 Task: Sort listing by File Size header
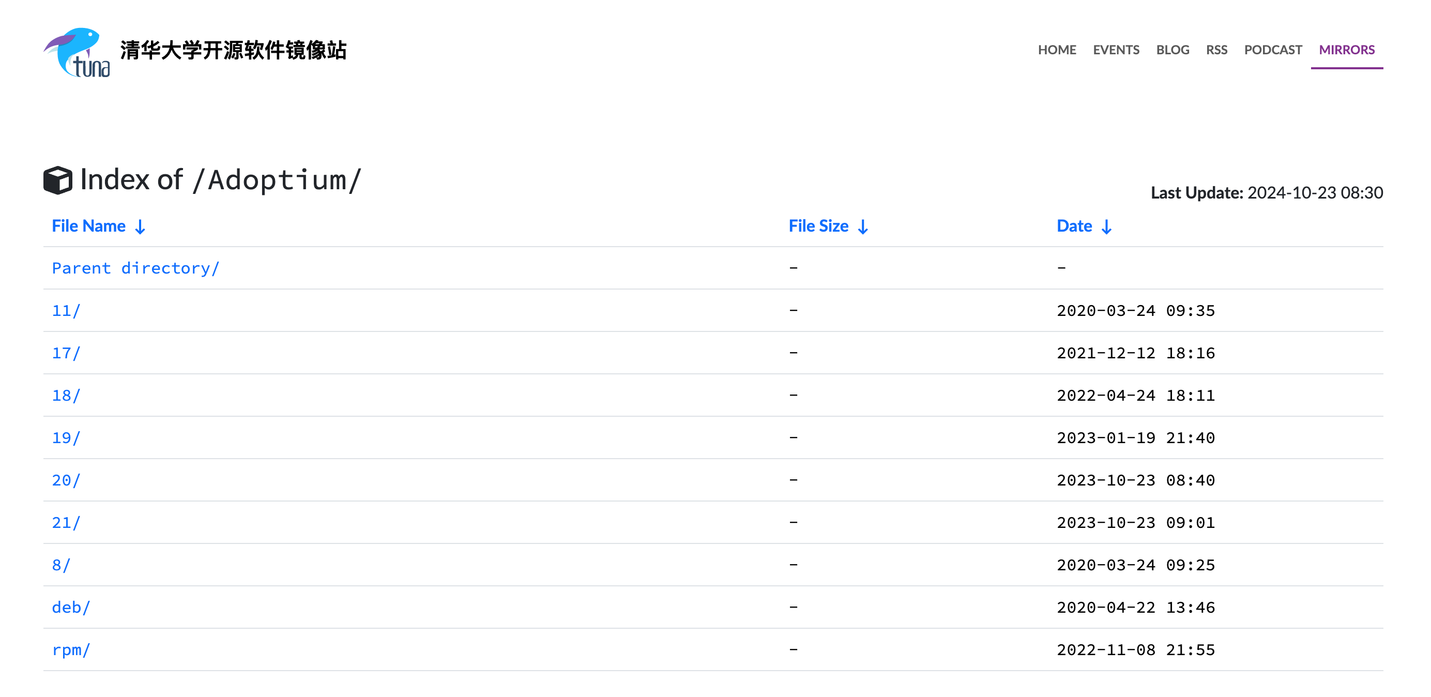tap(818, 225)
